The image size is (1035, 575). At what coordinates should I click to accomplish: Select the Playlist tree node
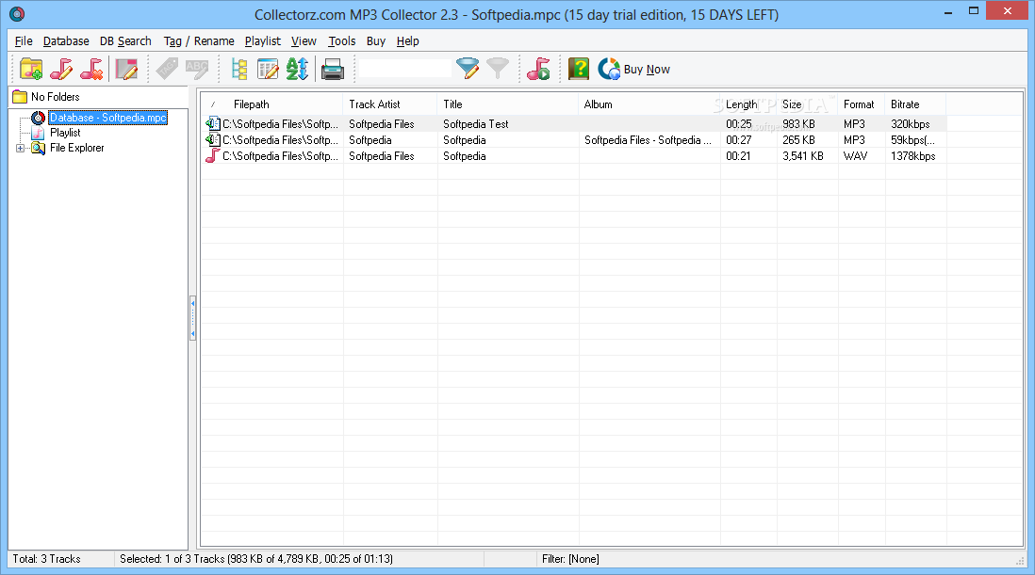65,133
